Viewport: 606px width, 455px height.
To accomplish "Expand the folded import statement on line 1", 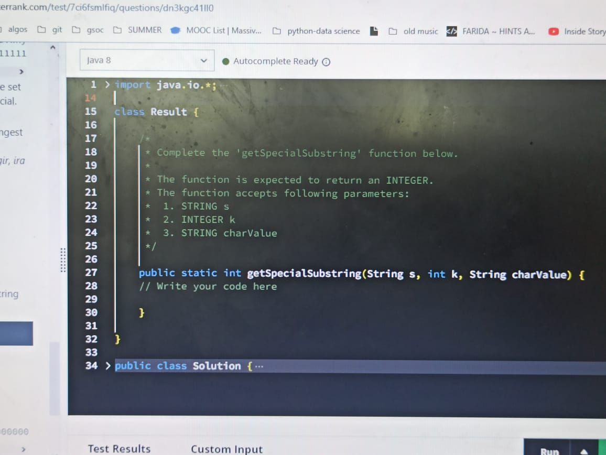I will point(106,84).
